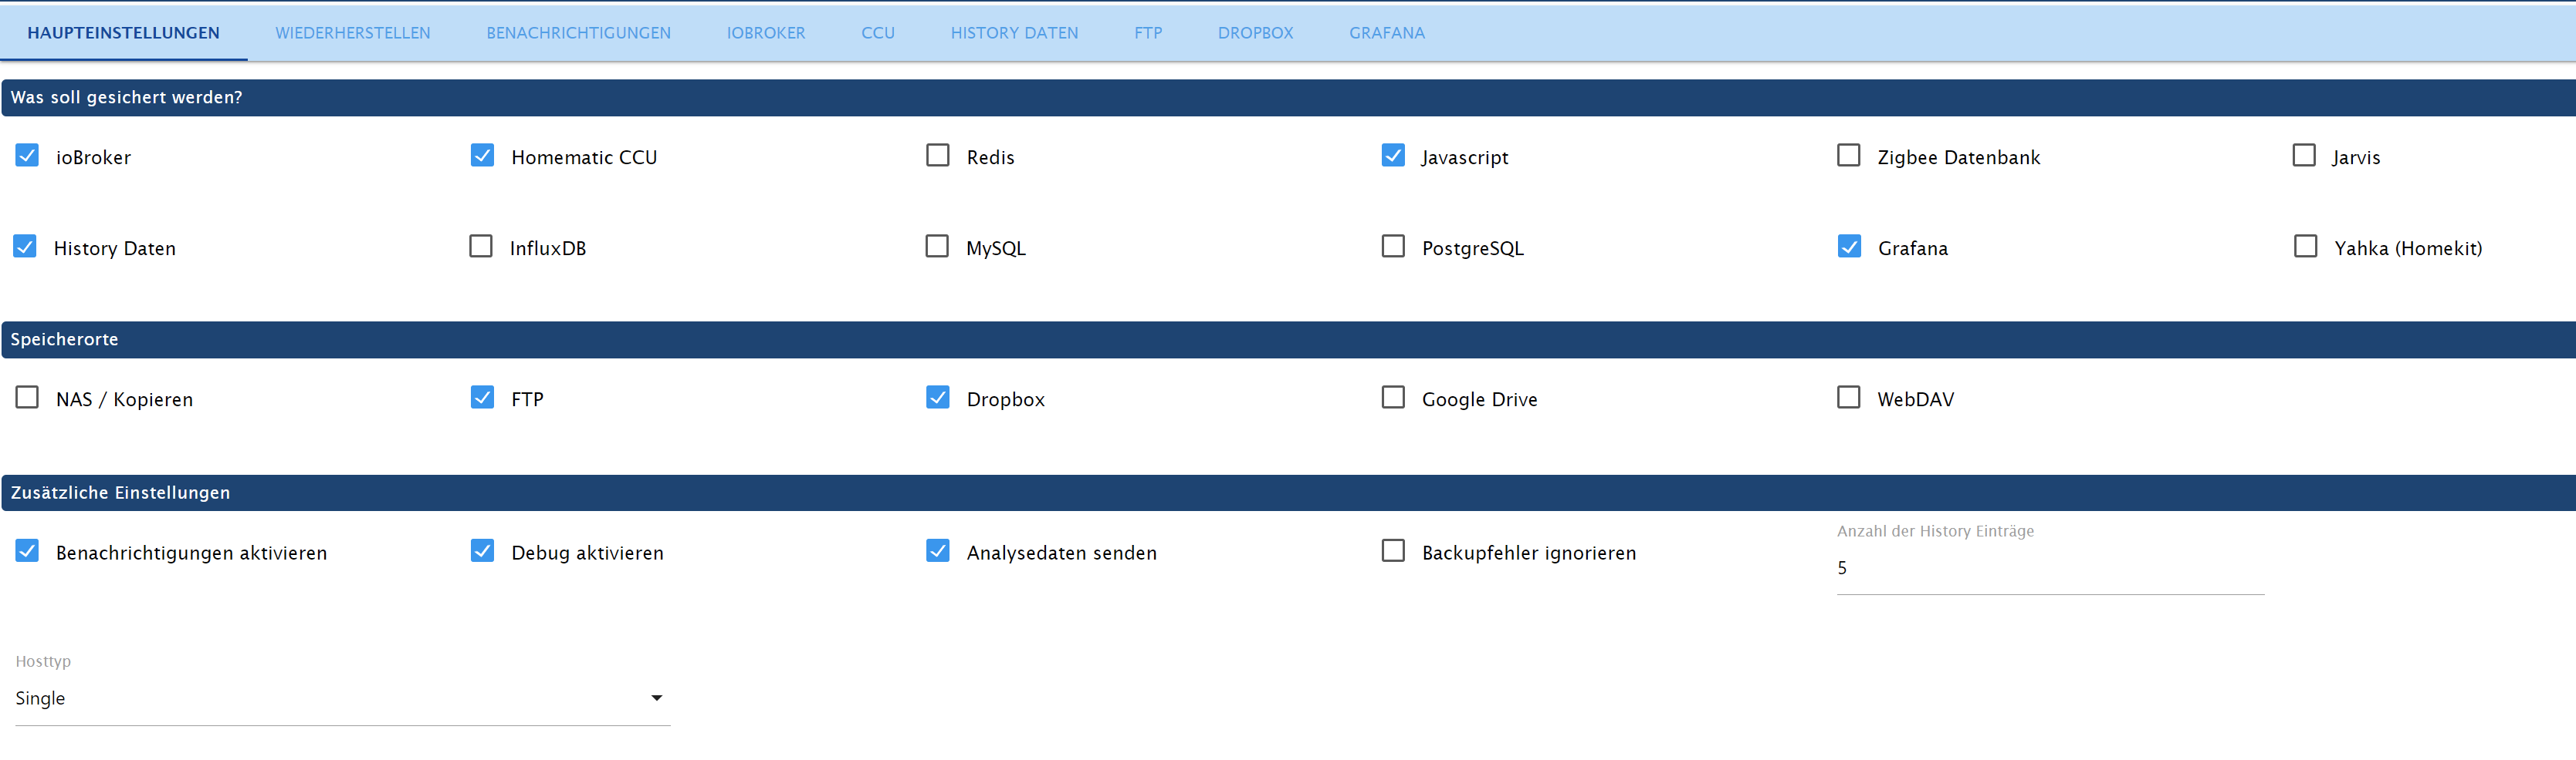Enable Google Drive storage location
Image resolution: width=2576 pixels, height=760 pixels.
(1393, 398)
